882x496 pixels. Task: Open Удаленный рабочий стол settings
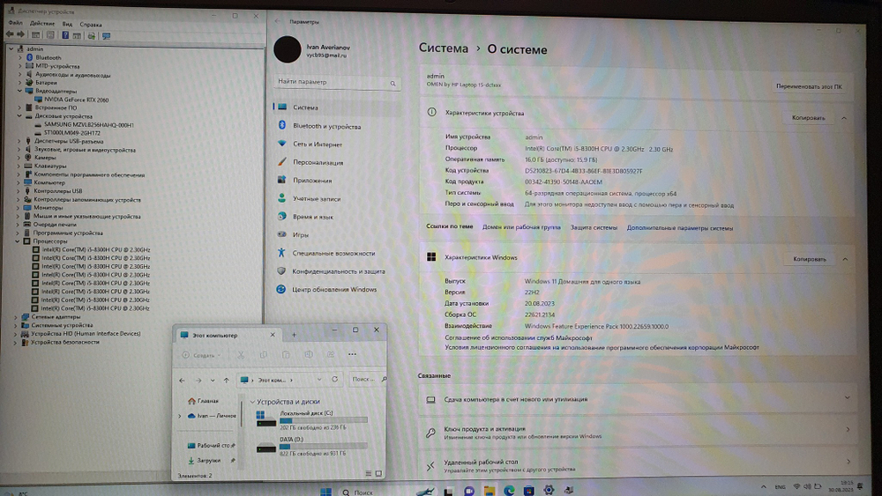[638, 465]
